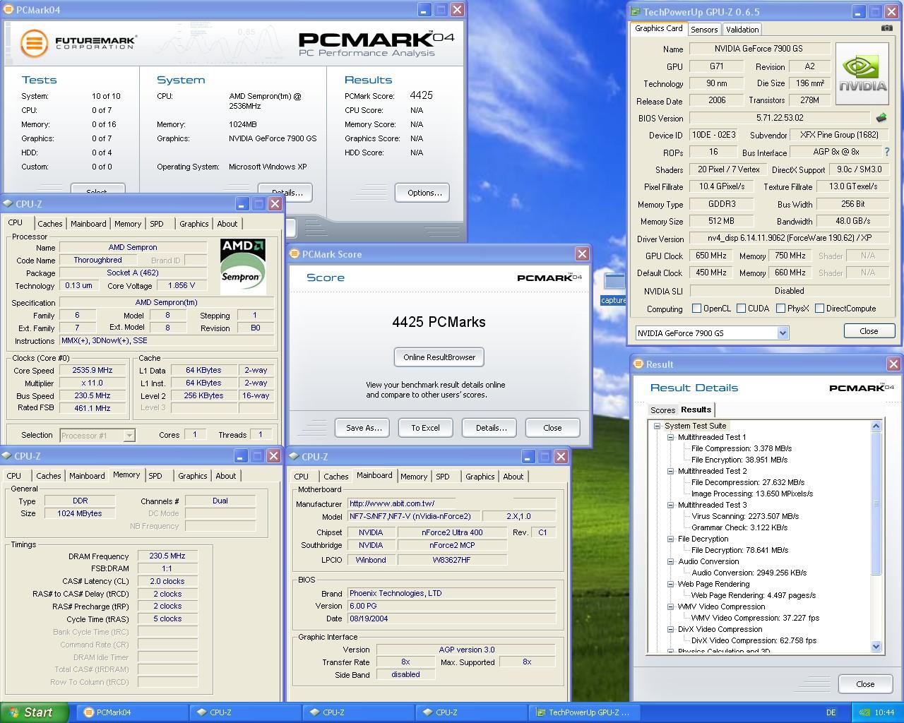Collapse the Multithreaded Test 3 node
The height and width of the screenshot is (723, 904).
pyautogui.click(x=671, y=505)
